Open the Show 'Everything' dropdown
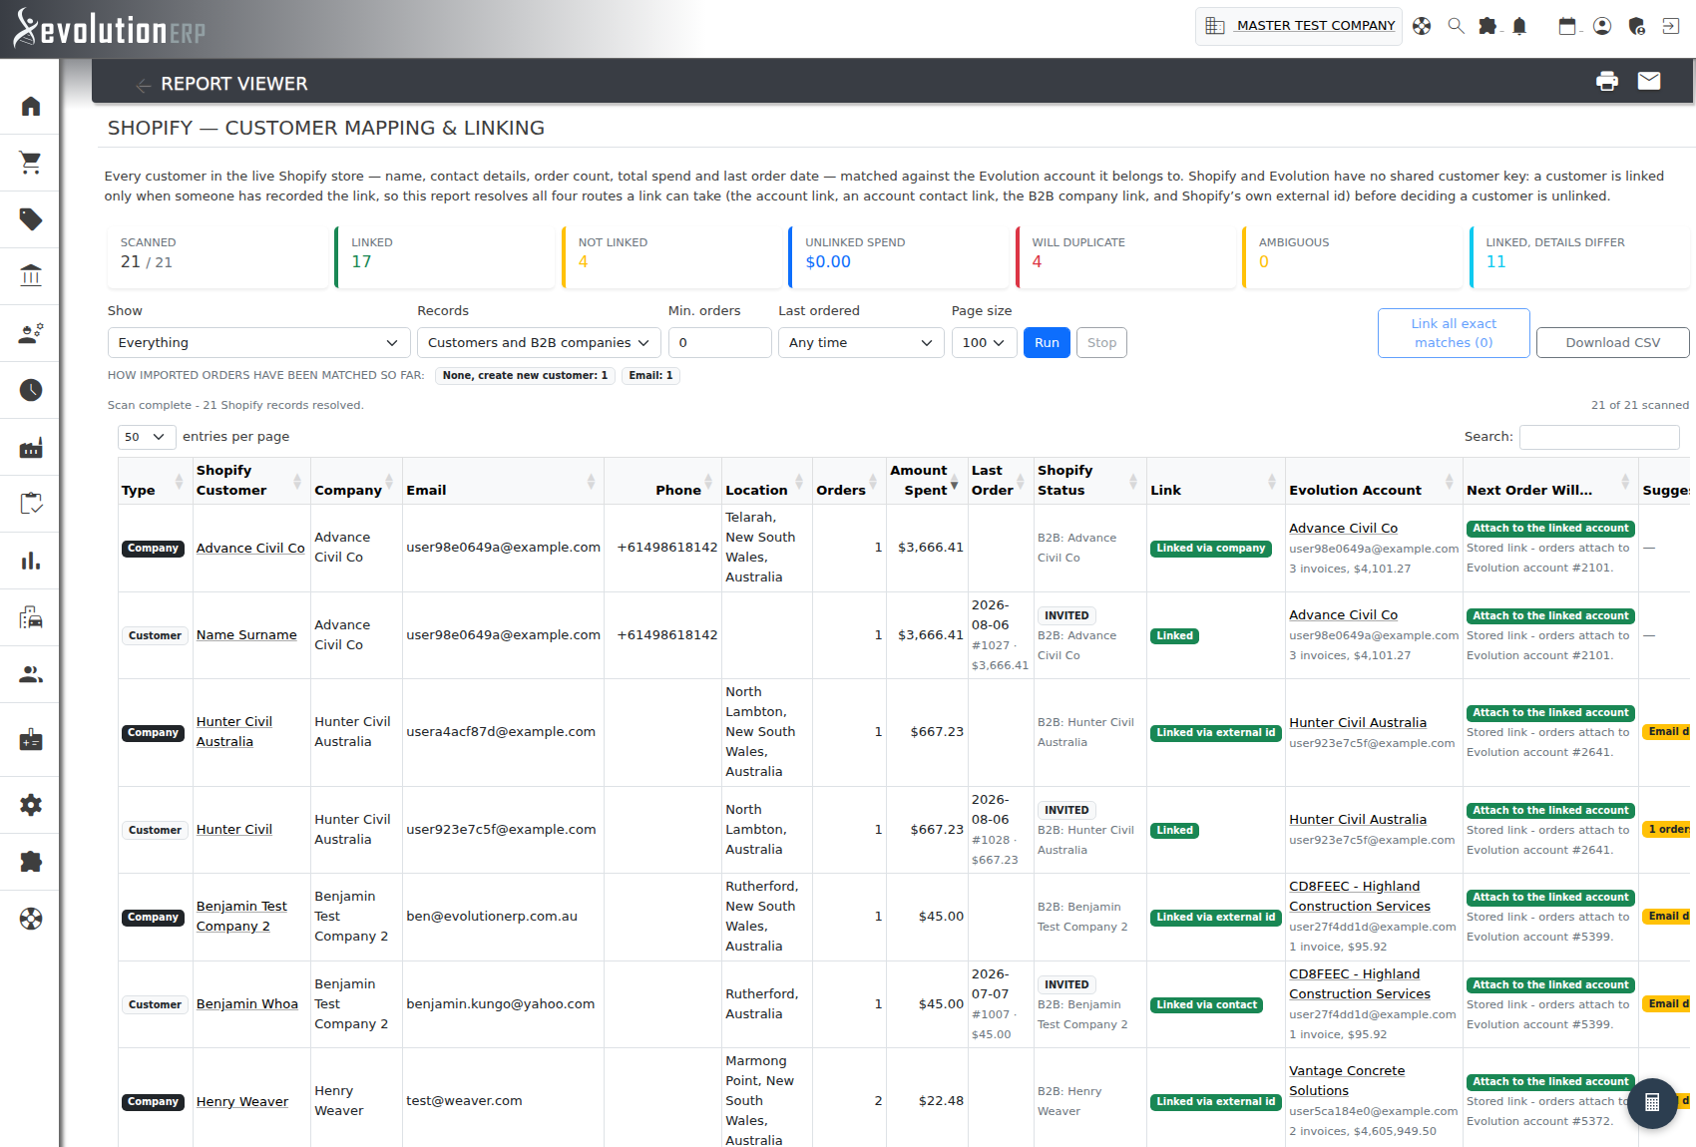This screenshot has height=1147, width=1696. (258, 342)
